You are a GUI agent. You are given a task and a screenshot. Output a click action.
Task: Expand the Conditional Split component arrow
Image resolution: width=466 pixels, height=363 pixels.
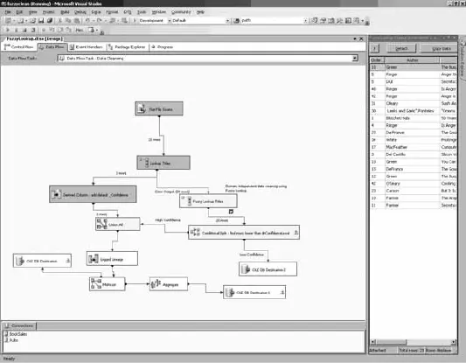tap(296, 233)
